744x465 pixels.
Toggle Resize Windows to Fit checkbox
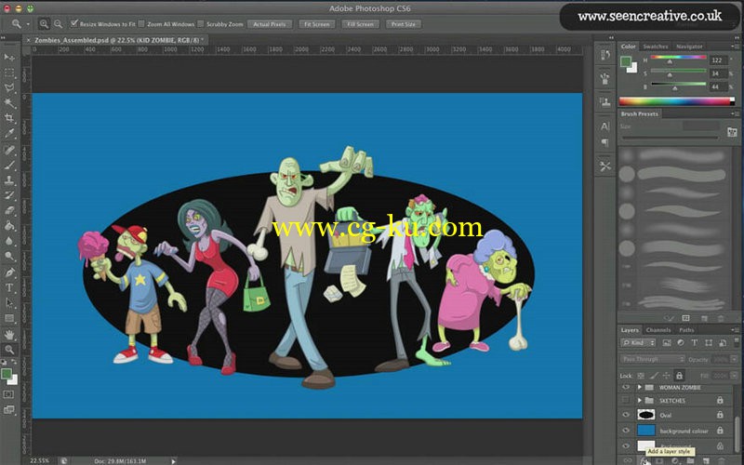pyautogui.click(x=74, y=23)
